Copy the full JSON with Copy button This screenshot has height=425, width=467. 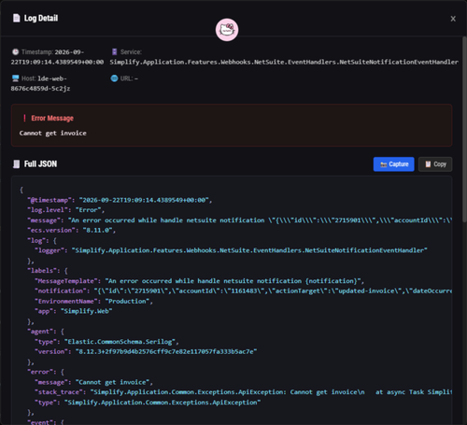[x=435, y=164]
